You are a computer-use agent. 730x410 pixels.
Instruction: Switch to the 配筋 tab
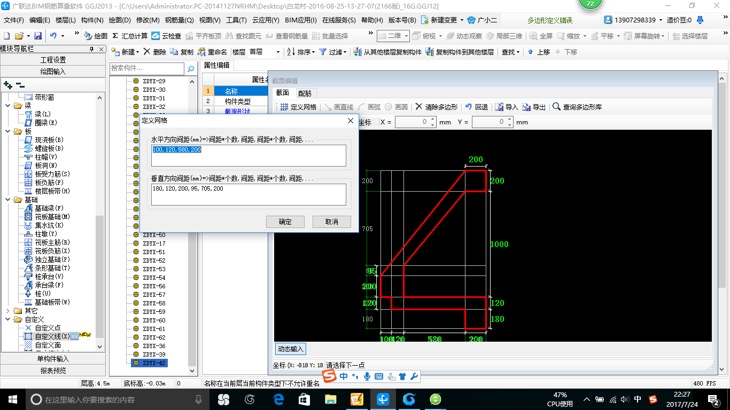pos(305,93)
